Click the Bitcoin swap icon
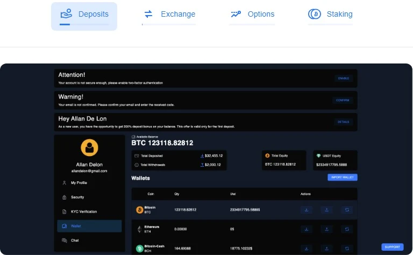This screenshot has width=413, height=255. [347, 210]
